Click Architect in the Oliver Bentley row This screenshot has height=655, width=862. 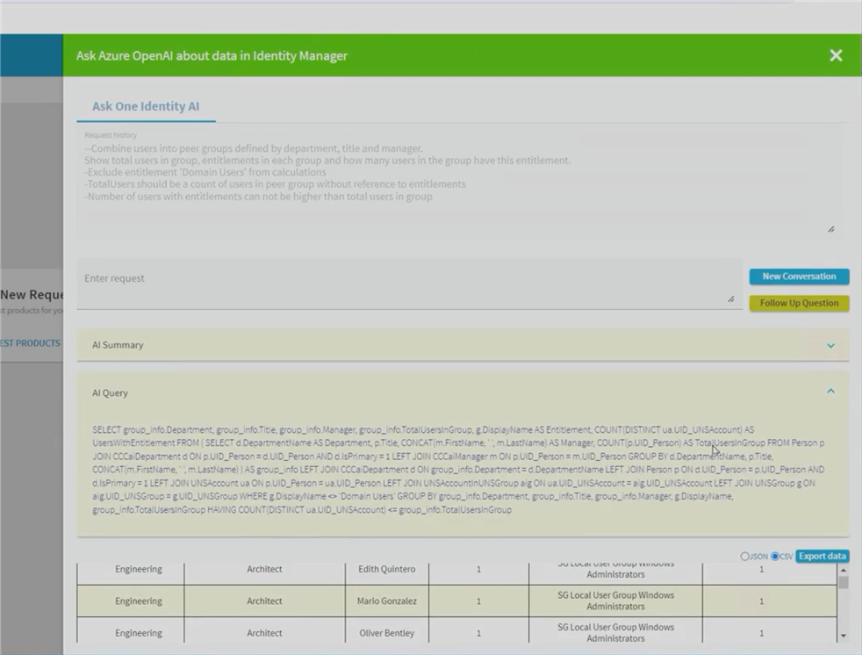pos(264,633)
